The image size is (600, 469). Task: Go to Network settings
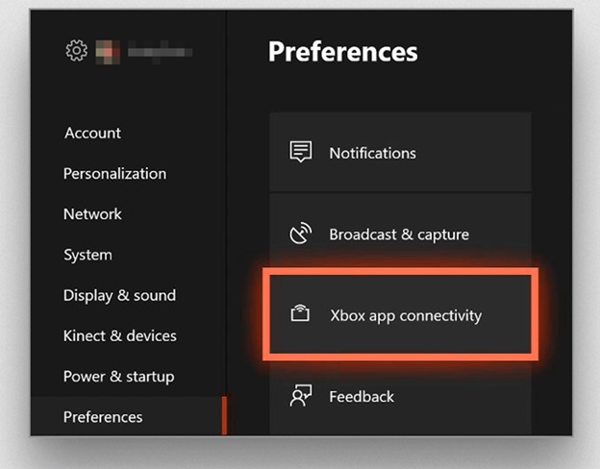(x=92, y=214)
